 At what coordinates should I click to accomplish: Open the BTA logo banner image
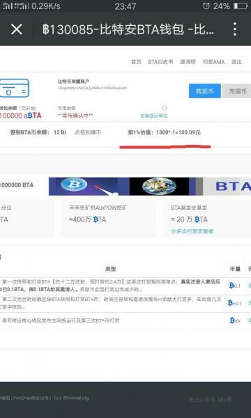227,186
